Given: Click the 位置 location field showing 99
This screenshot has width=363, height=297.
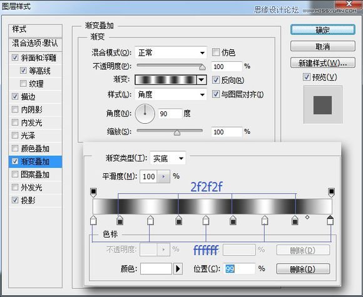Looking at the screenshot, I should [x=239, y=269].
